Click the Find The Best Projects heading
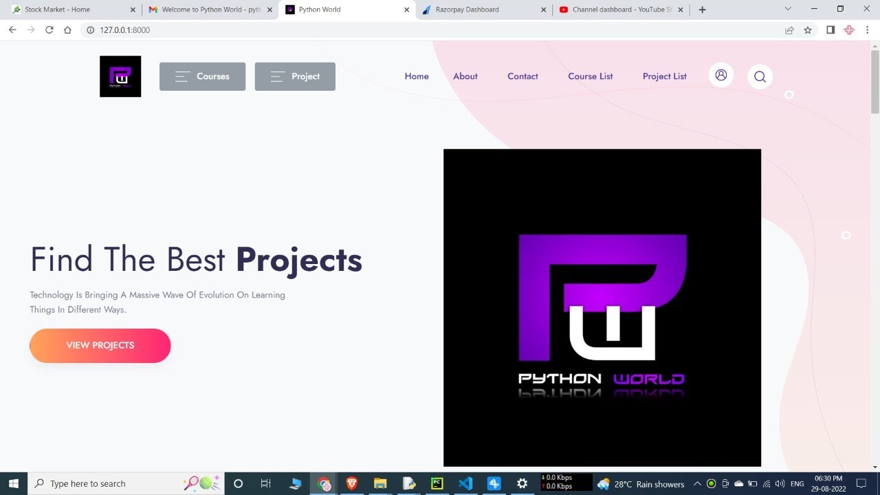 (x=196, y=260)
